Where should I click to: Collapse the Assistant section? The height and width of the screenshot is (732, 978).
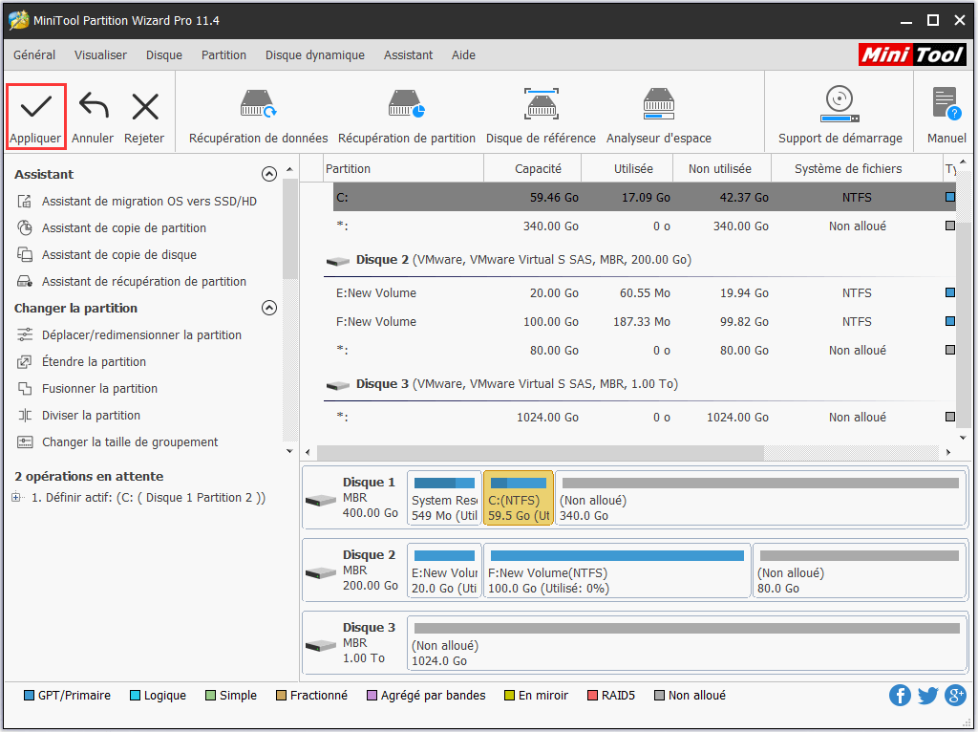click(x=268, y=174)
